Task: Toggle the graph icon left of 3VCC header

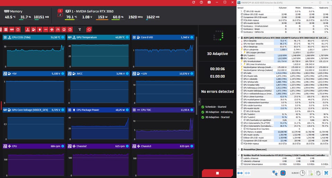Action: click(x=70, y=74)
